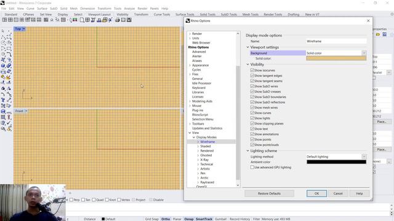The height and width of the screenshot is (221, 394).
Task: Open the Front viewport title menu arrow
Action: [26, 111]
